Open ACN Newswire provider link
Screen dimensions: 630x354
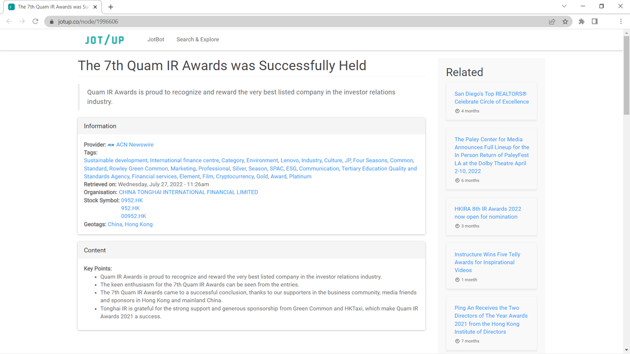(135, 145)
